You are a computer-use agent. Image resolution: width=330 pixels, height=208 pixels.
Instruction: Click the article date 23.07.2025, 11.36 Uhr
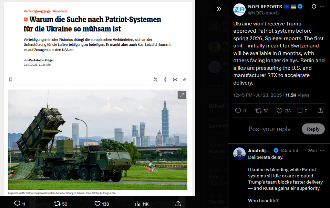click(x=37, y=65)
